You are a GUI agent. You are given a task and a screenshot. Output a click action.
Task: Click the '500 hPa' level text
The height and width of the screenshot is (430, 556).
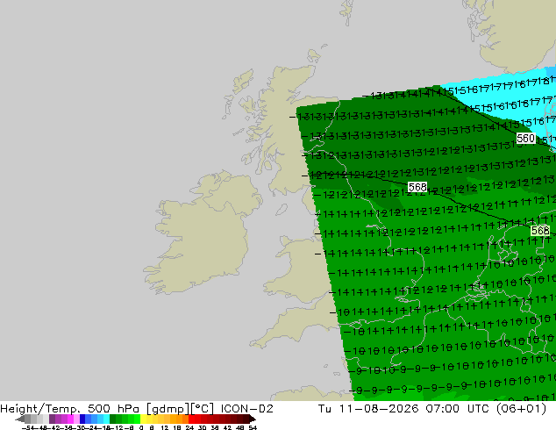(x=115, y=409)
